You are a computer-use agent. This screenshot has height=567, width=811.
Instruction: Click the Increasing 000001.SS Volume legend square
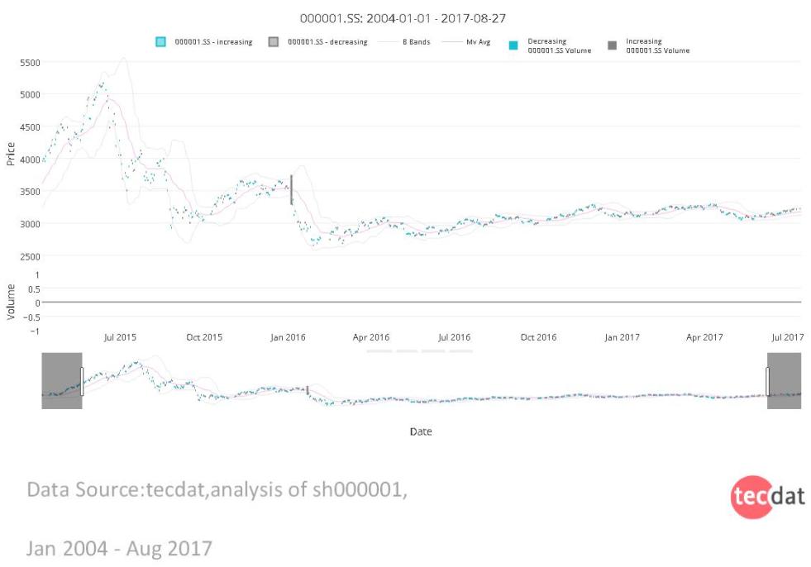612,45
